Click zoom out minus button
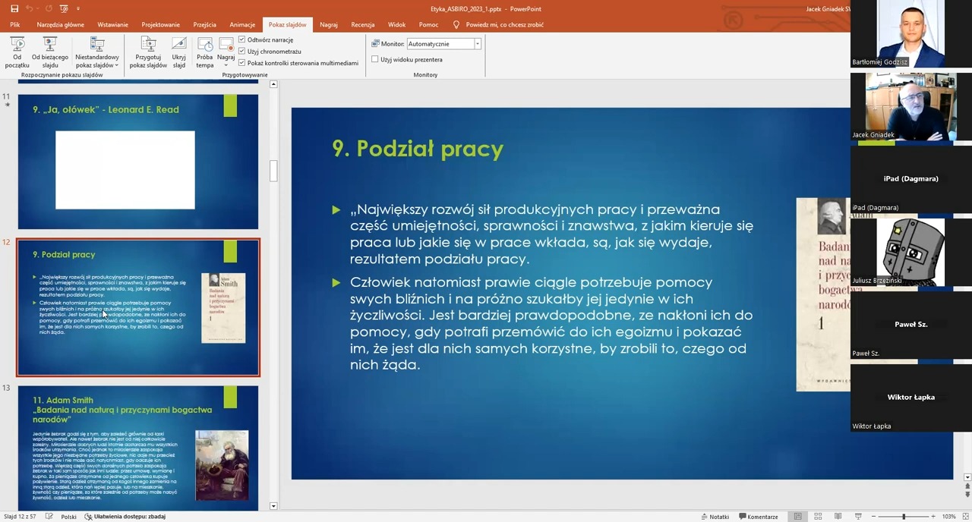 pos(872,517)
